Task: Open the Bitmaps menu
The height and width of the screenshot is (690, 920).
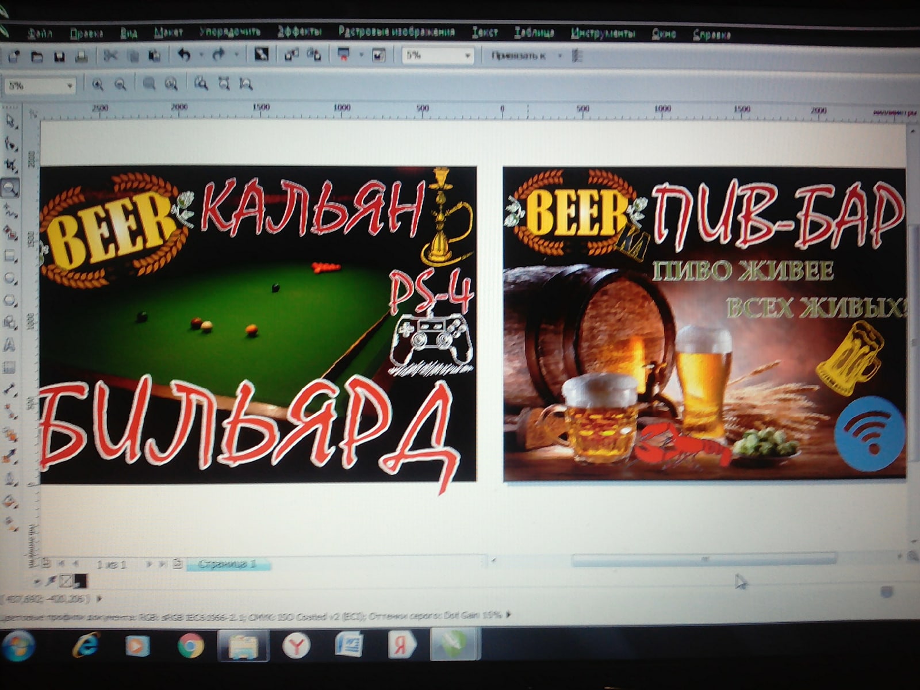Action: coord(397,32)
